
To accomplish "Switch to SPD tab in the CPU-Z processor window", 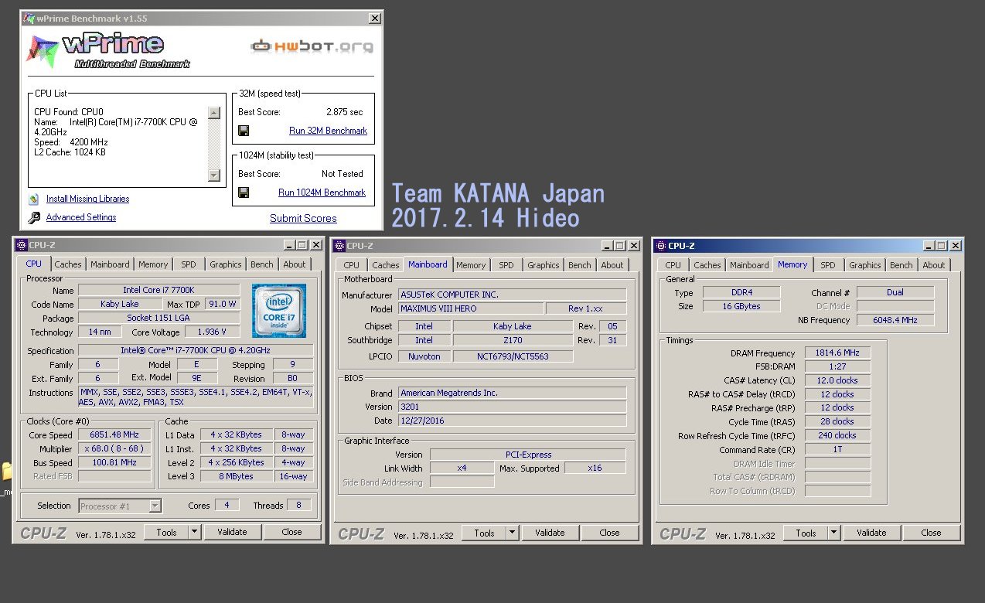I will (x=189, y=264).
